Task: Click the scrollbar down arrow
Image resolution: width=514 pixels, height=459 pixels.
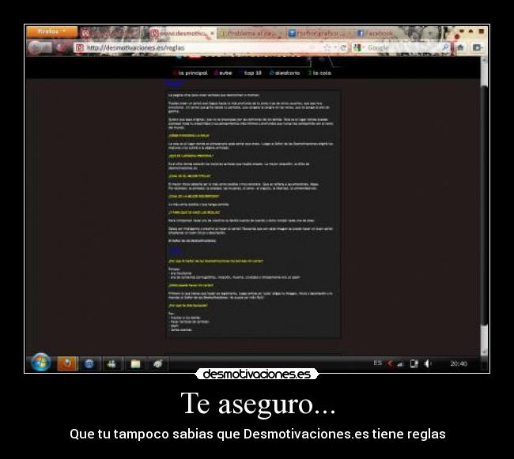Action: [484, 352]
